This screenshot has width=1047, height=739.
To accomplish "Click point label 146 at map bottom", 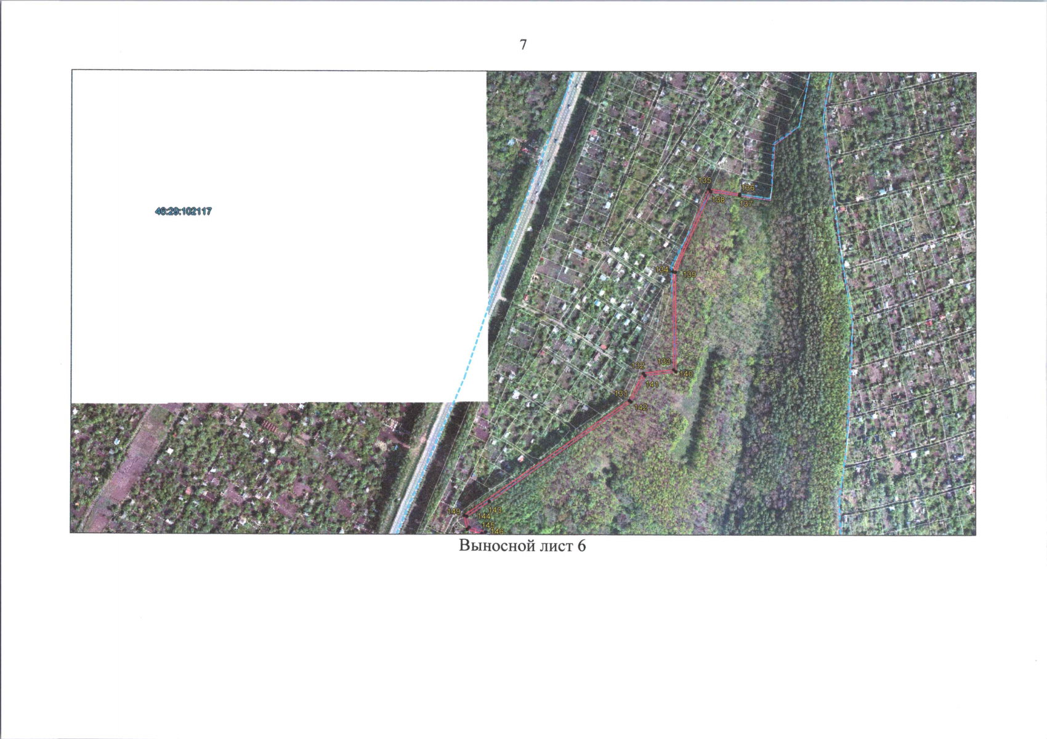I will point(497,531).
